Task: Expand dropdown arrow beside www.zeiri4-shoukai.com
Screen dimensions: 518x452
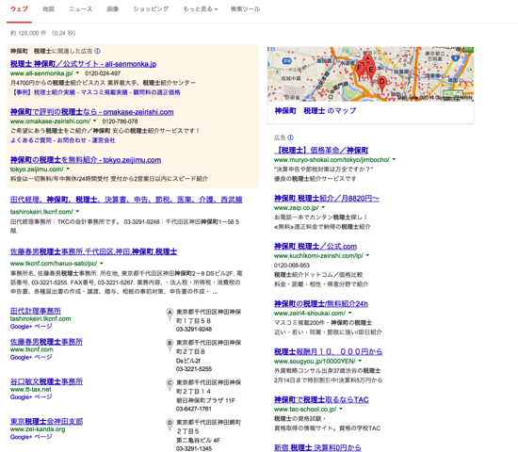Action: (x=349, y=313)
